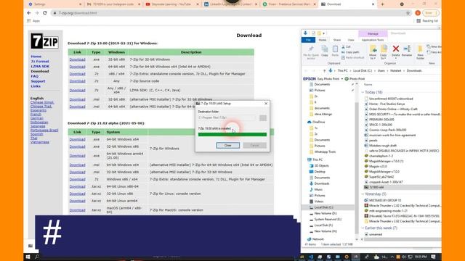Open the FAQ link in 7-Zip sidebar

click(x=35, y=76)
